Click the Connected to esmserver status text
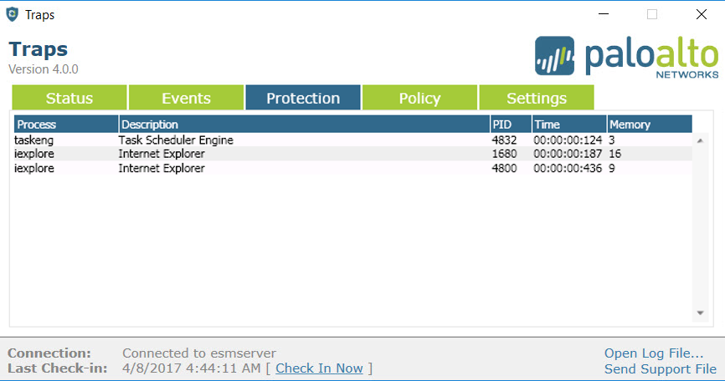 pyautogui.click(x=199, y=353)
